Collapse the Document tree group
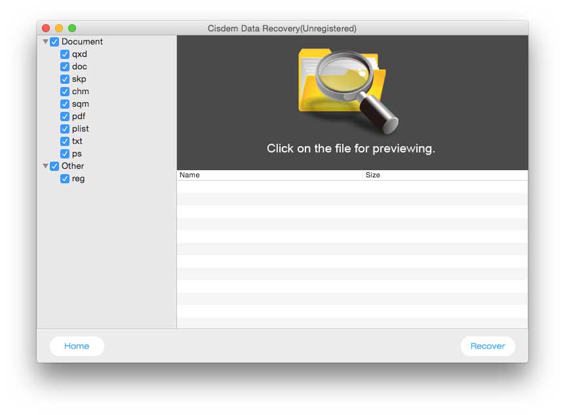 pos(45,42)
